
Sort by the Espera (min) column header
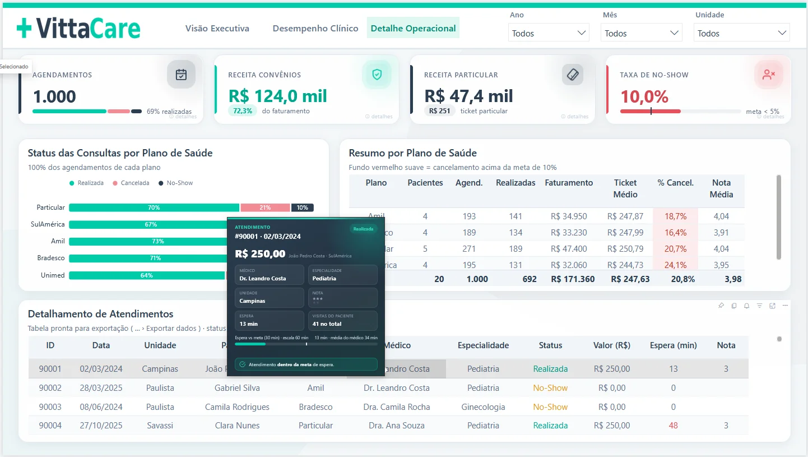pos(673,345)
